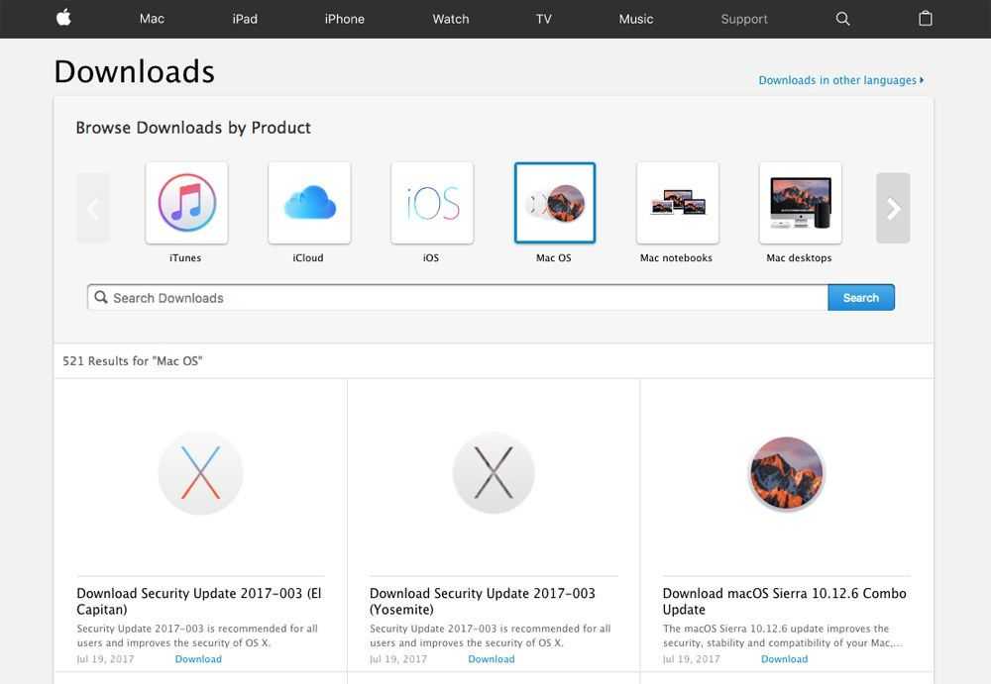Screen dimensions: 991x684
Task: Select the iTunes product icon
Action: coord(186,203)
